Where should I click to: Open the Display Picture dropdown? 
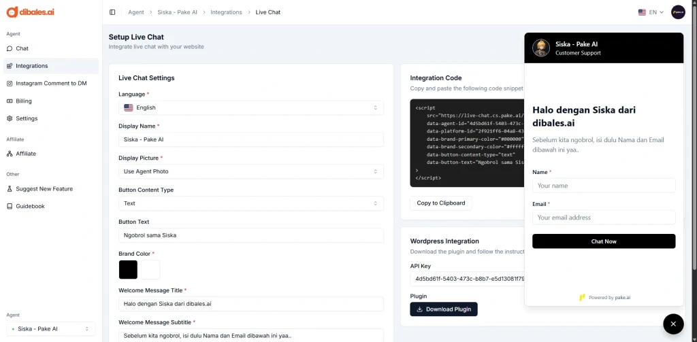[250, 171]
